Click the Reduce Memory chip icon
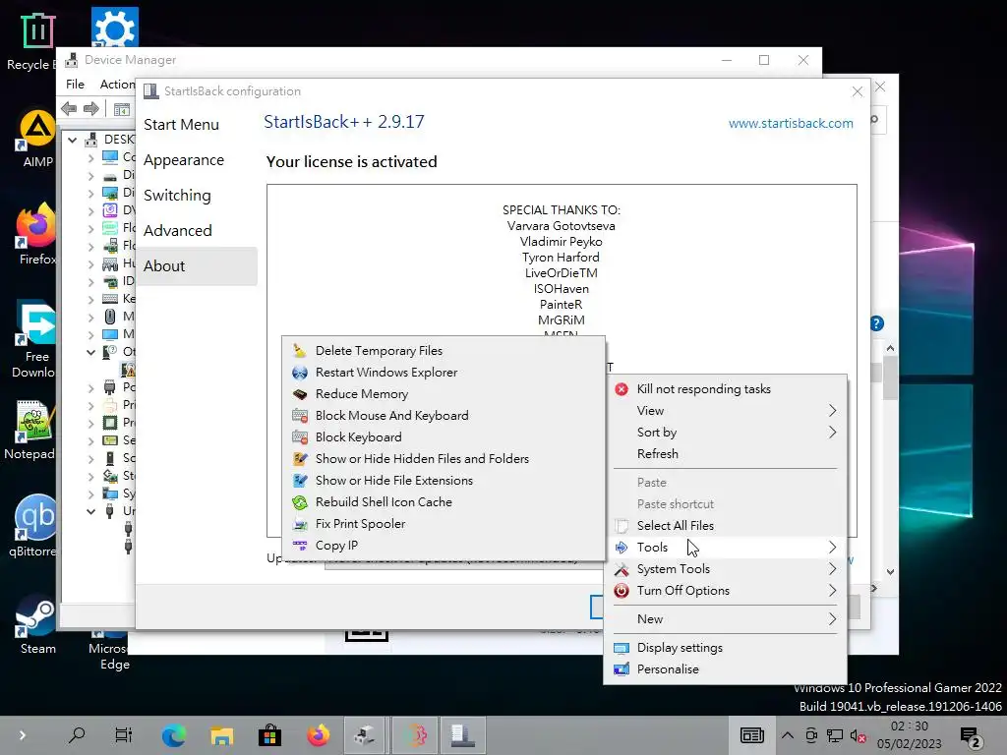The image size is (1007, 755). pos(299,394)
